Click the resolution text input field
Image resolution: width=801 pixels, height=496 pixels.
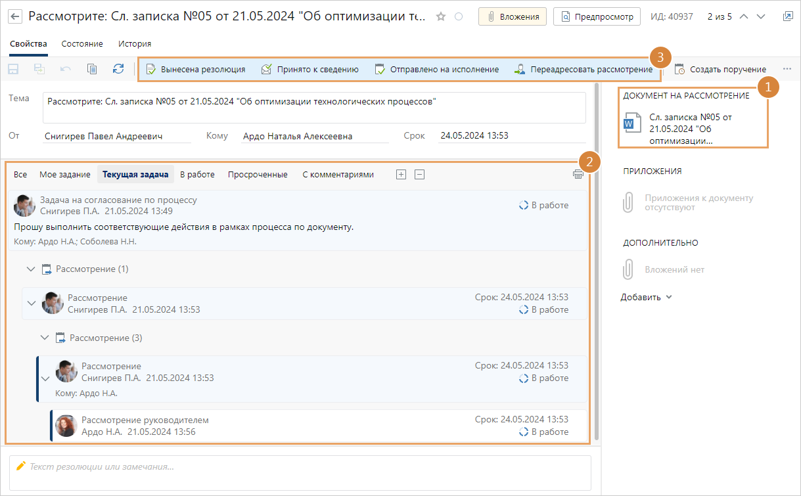(x=300, y=466)
